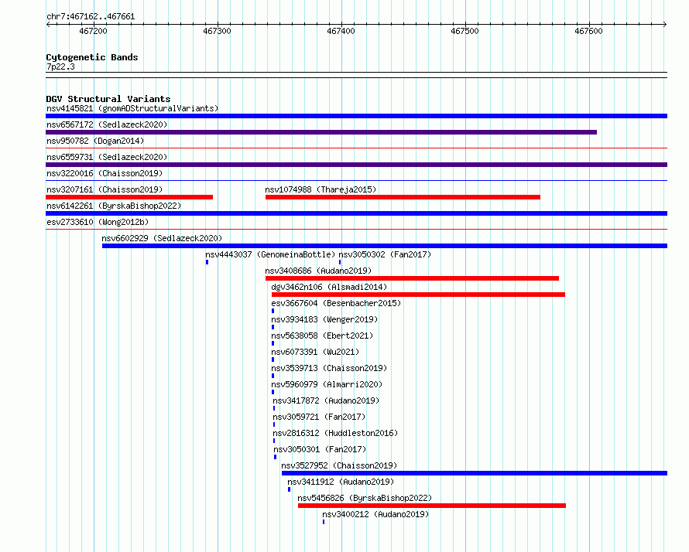Select the red nsv3207161 variant bar

point(129,197)
